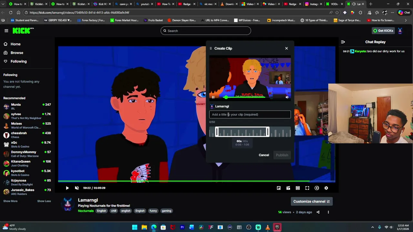This screenshot has width=413, height=232.
Task: Go back in browser history
Action: point(3,13)
